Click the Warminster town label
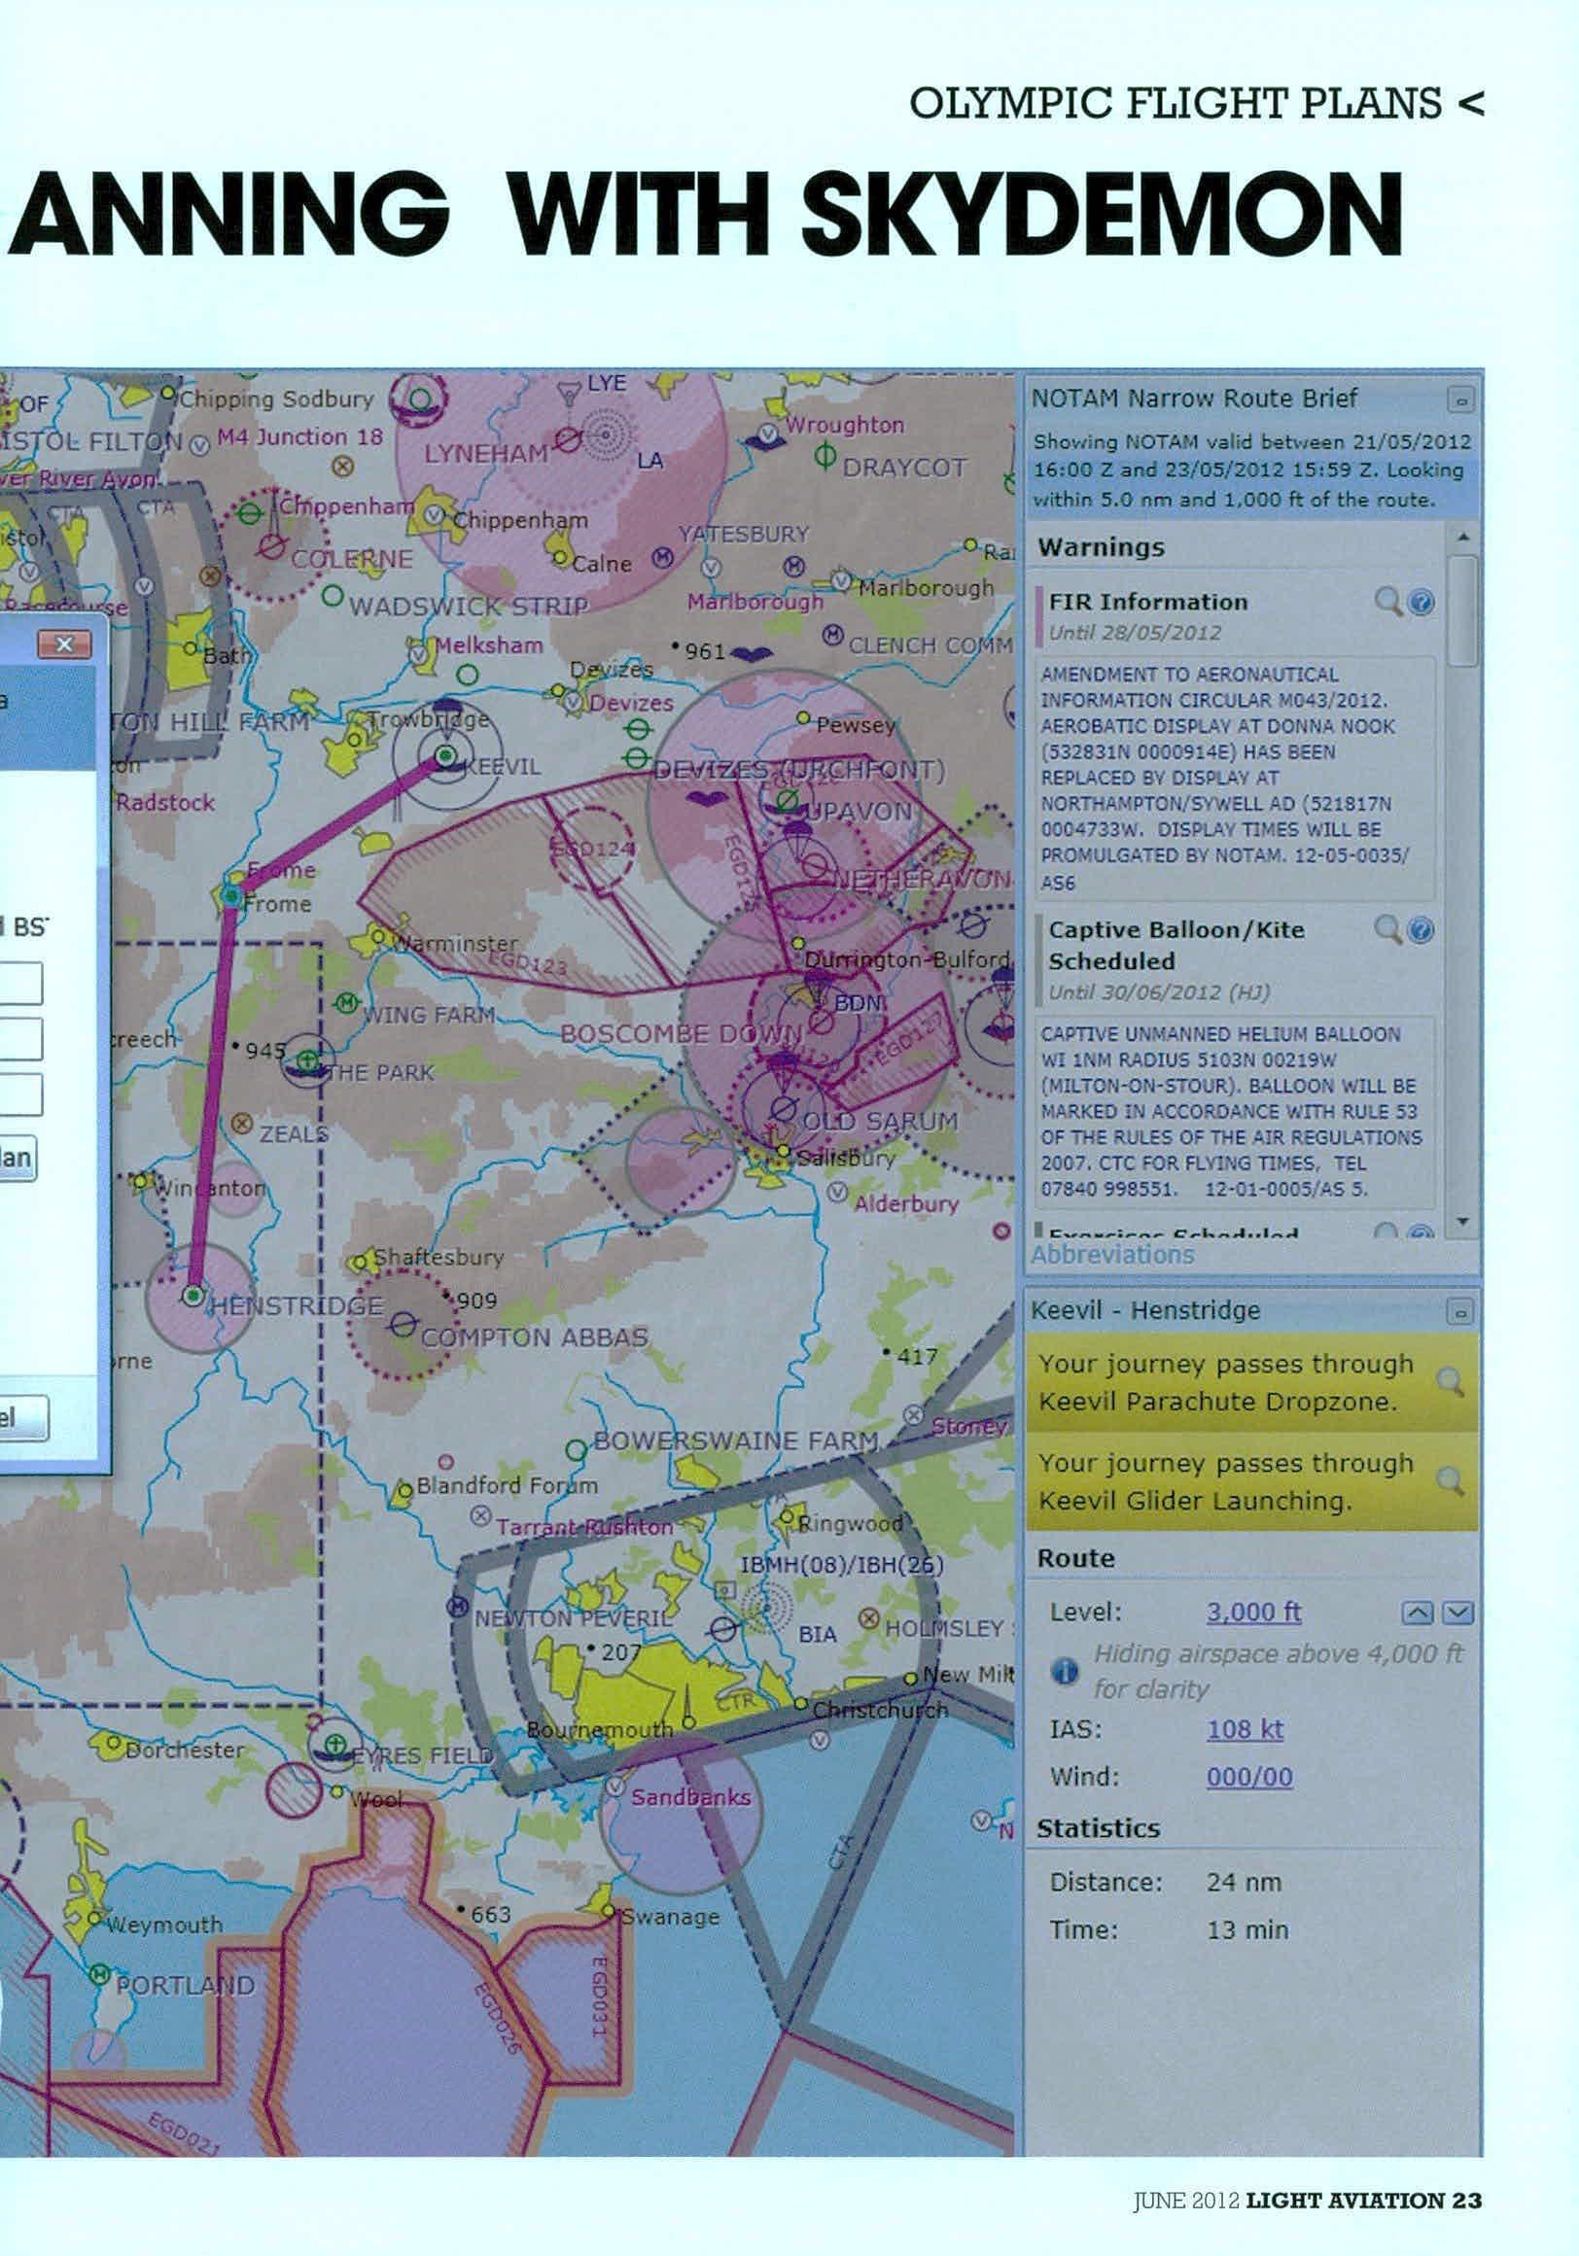The width and height of the screenshot is (1579, 2256). (x=455, y=944)
